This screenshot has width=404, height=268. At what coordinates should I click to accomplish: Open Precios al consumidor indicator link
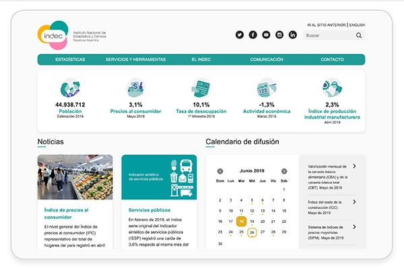pyautogui.click(x=135, y=111)
